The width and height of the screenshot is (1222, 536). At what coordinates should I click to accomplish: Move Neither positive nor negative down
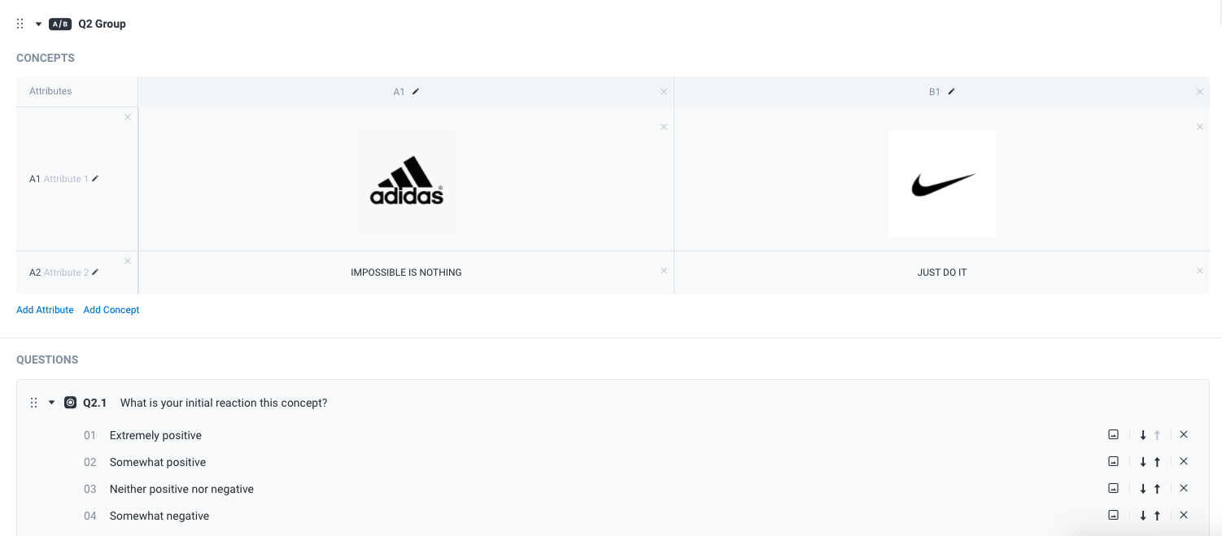point(1143,489)
